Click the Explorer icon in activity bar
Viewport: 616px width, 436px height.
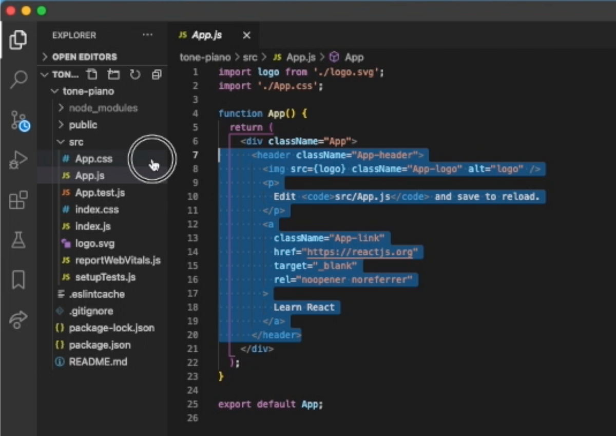tap(18, 40)
